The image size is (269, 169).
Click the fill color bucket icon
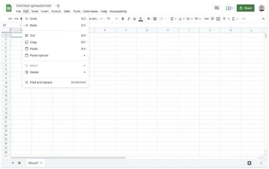[x=149, y=19]
